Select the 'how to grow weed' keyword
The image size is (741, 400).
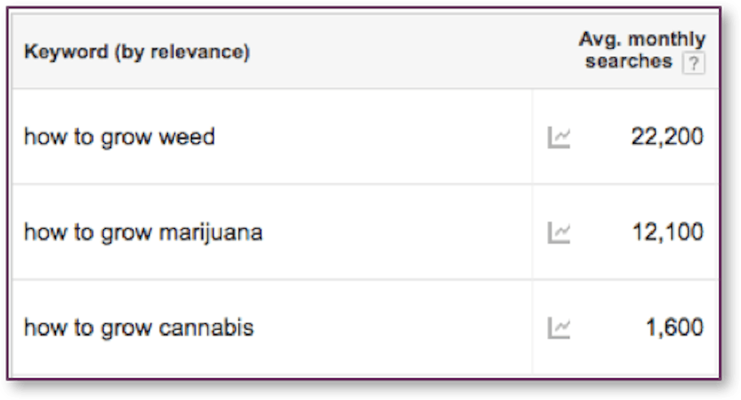[x=119, y=136]
